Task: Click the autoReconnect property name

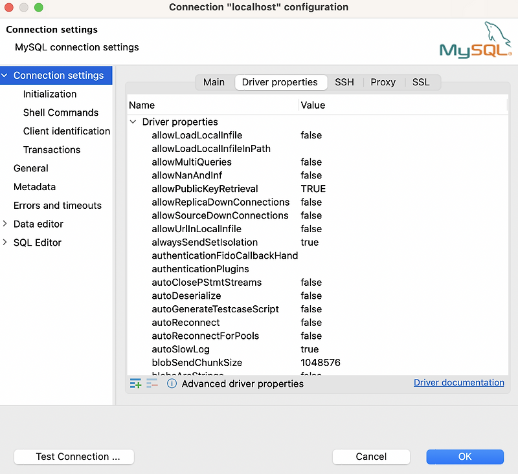Action: coord(186,322)
